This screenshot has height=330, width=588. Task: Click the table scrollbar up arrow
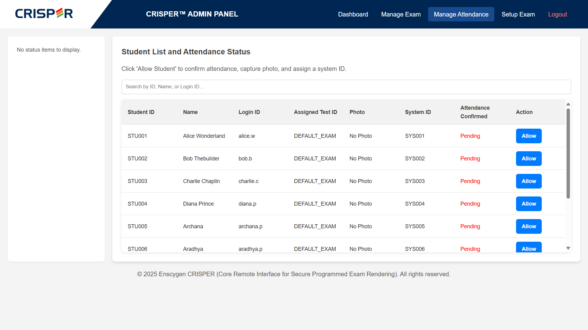[568, 104]
